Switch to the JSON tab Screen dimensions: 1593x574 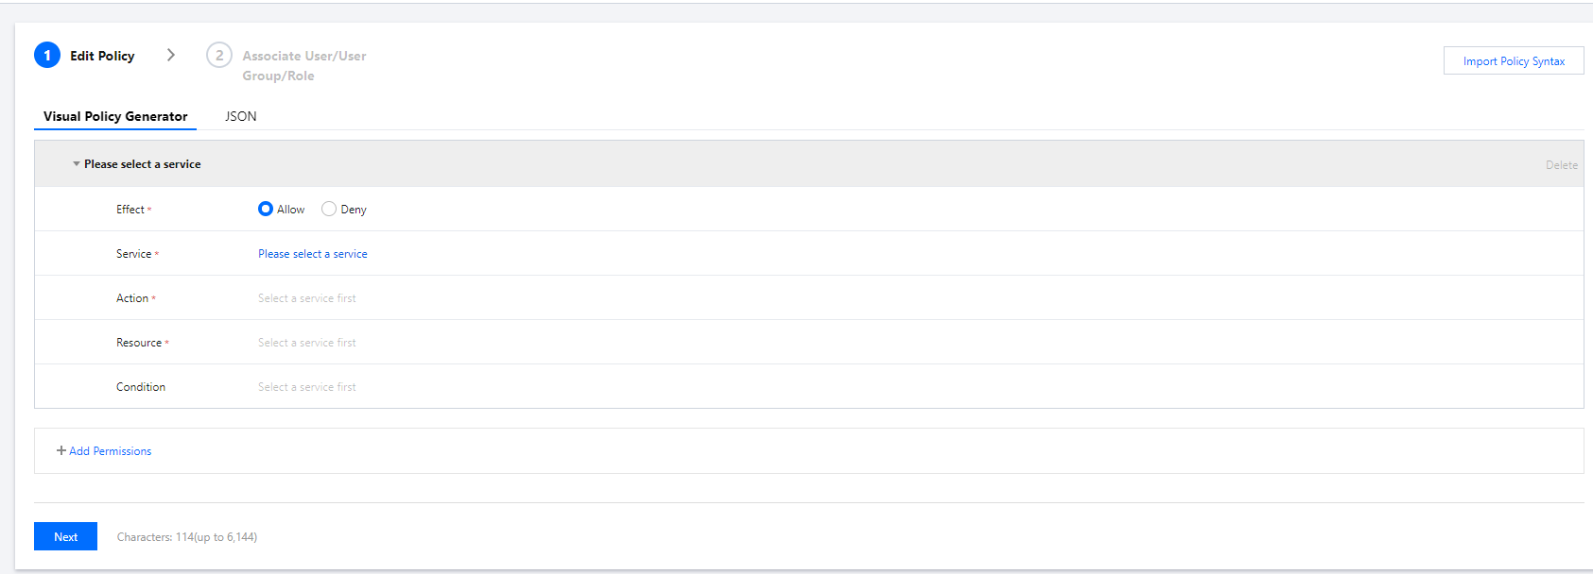point(241,116)
